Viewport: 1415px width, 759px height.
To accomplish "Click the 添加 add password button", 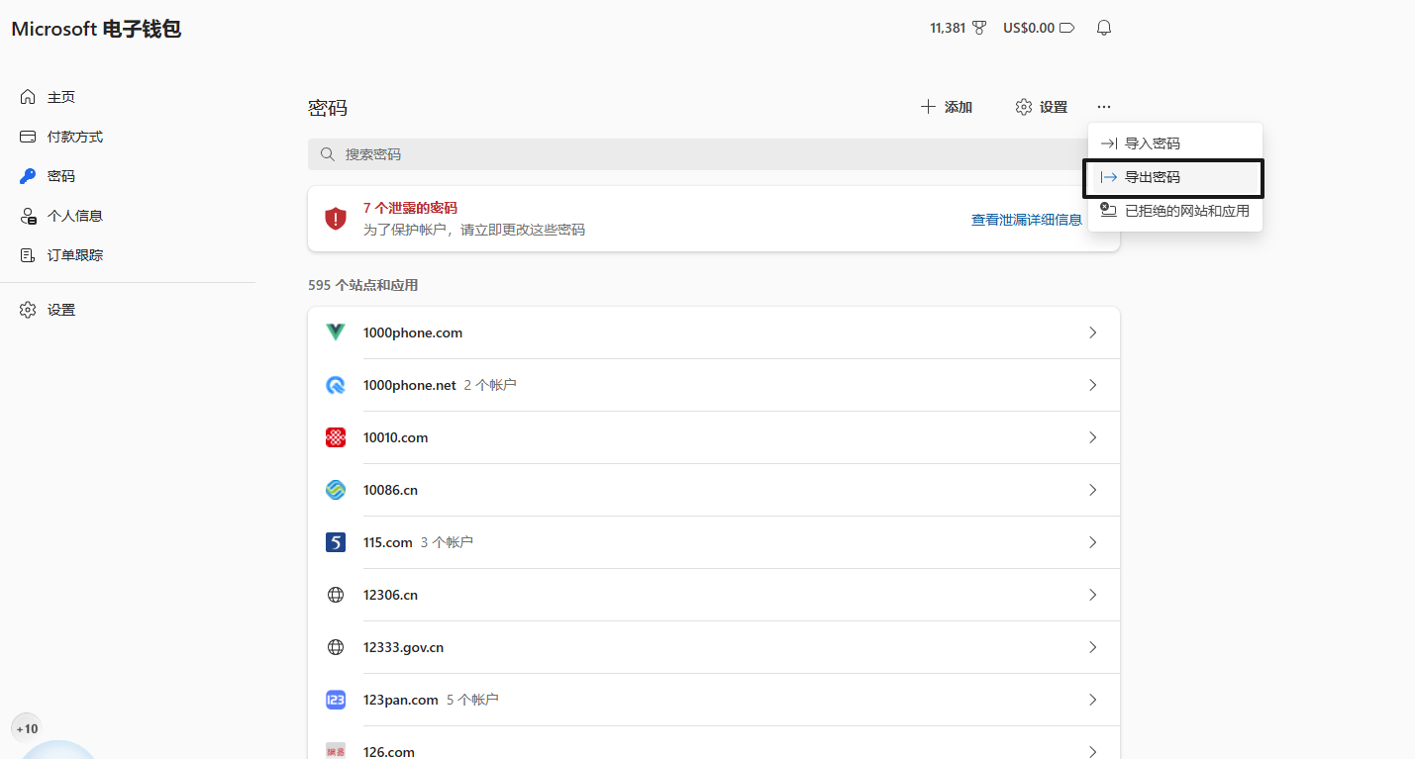I will click(x=947, y=107).
